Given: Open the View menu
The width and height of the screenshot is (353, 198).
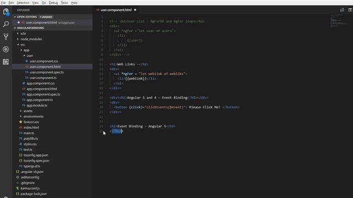Looking at the screenshot, I should pos(35,3).
